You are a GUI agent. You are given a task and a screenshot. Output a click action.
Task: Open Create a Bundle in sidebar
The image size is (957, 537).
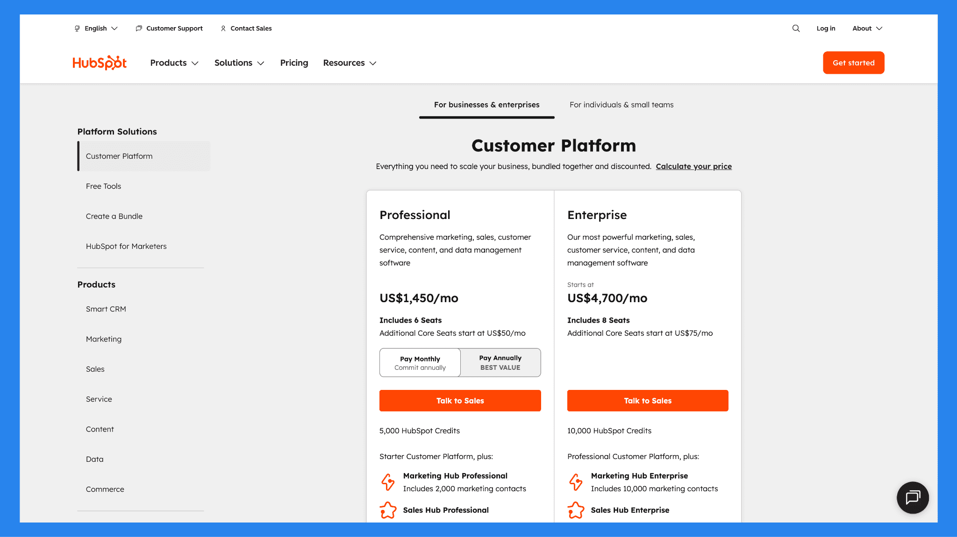tap(114, 216)
